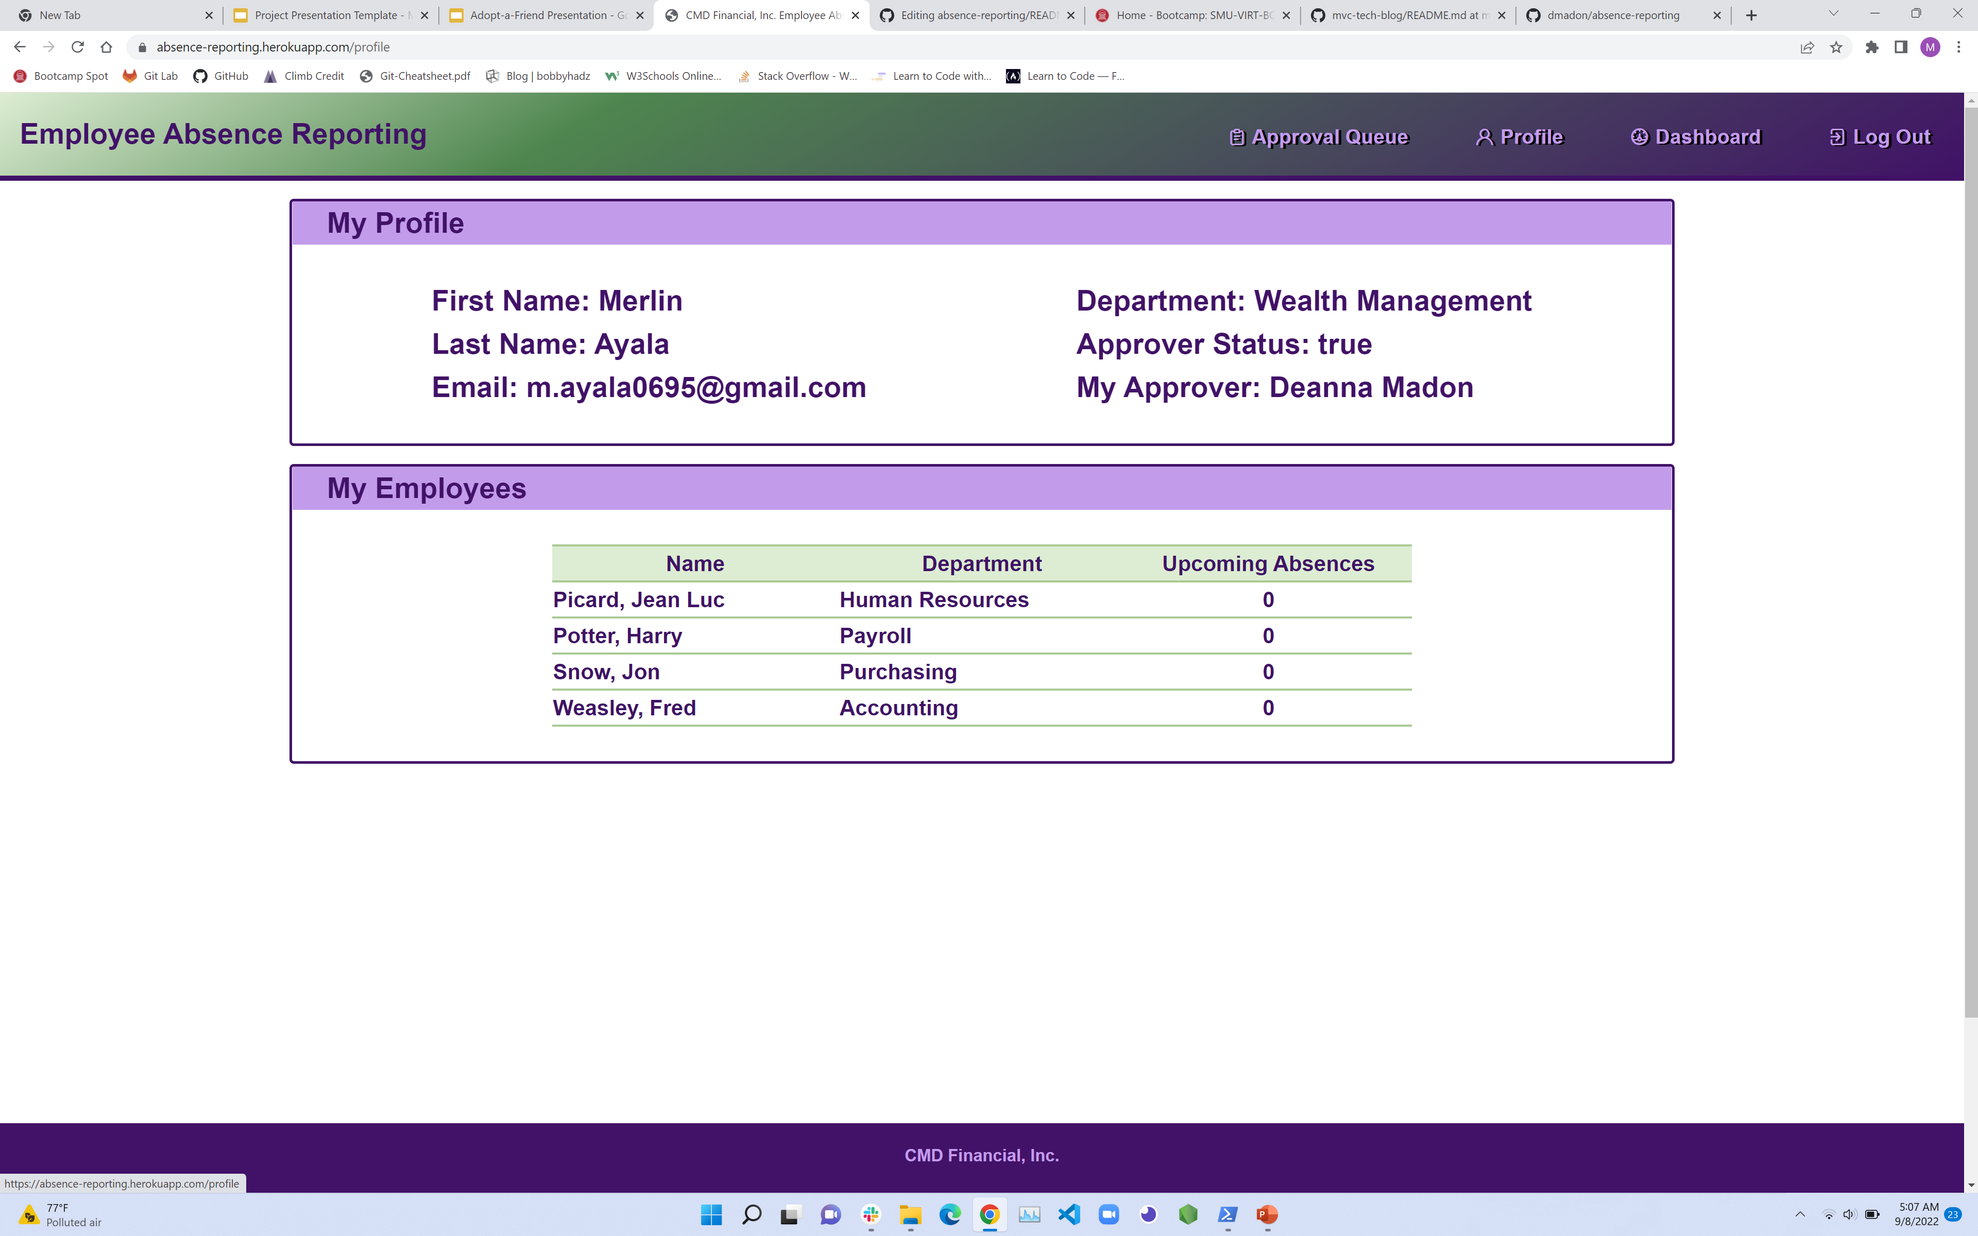Click the browser home icon
This screenshot has height=1236, width=1978.
click(106, 47)
